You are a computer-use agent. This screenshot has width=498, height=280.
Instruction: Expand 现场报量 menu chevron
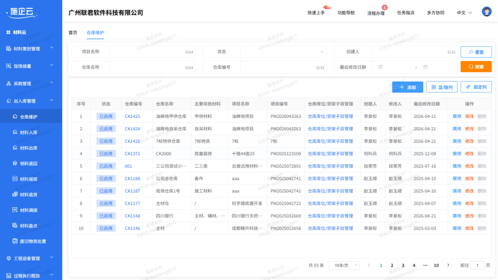(52, 65)
